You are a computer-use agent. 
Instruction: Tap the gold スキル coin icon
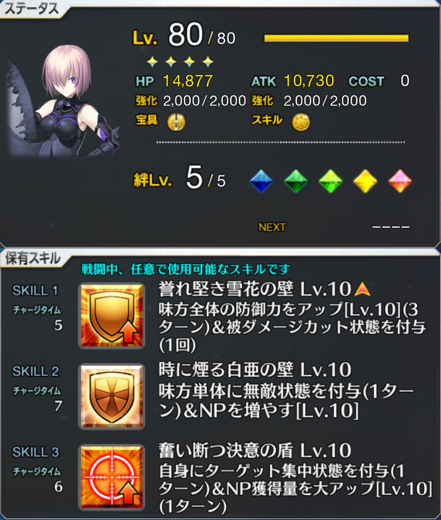click(x=301, y=122)
